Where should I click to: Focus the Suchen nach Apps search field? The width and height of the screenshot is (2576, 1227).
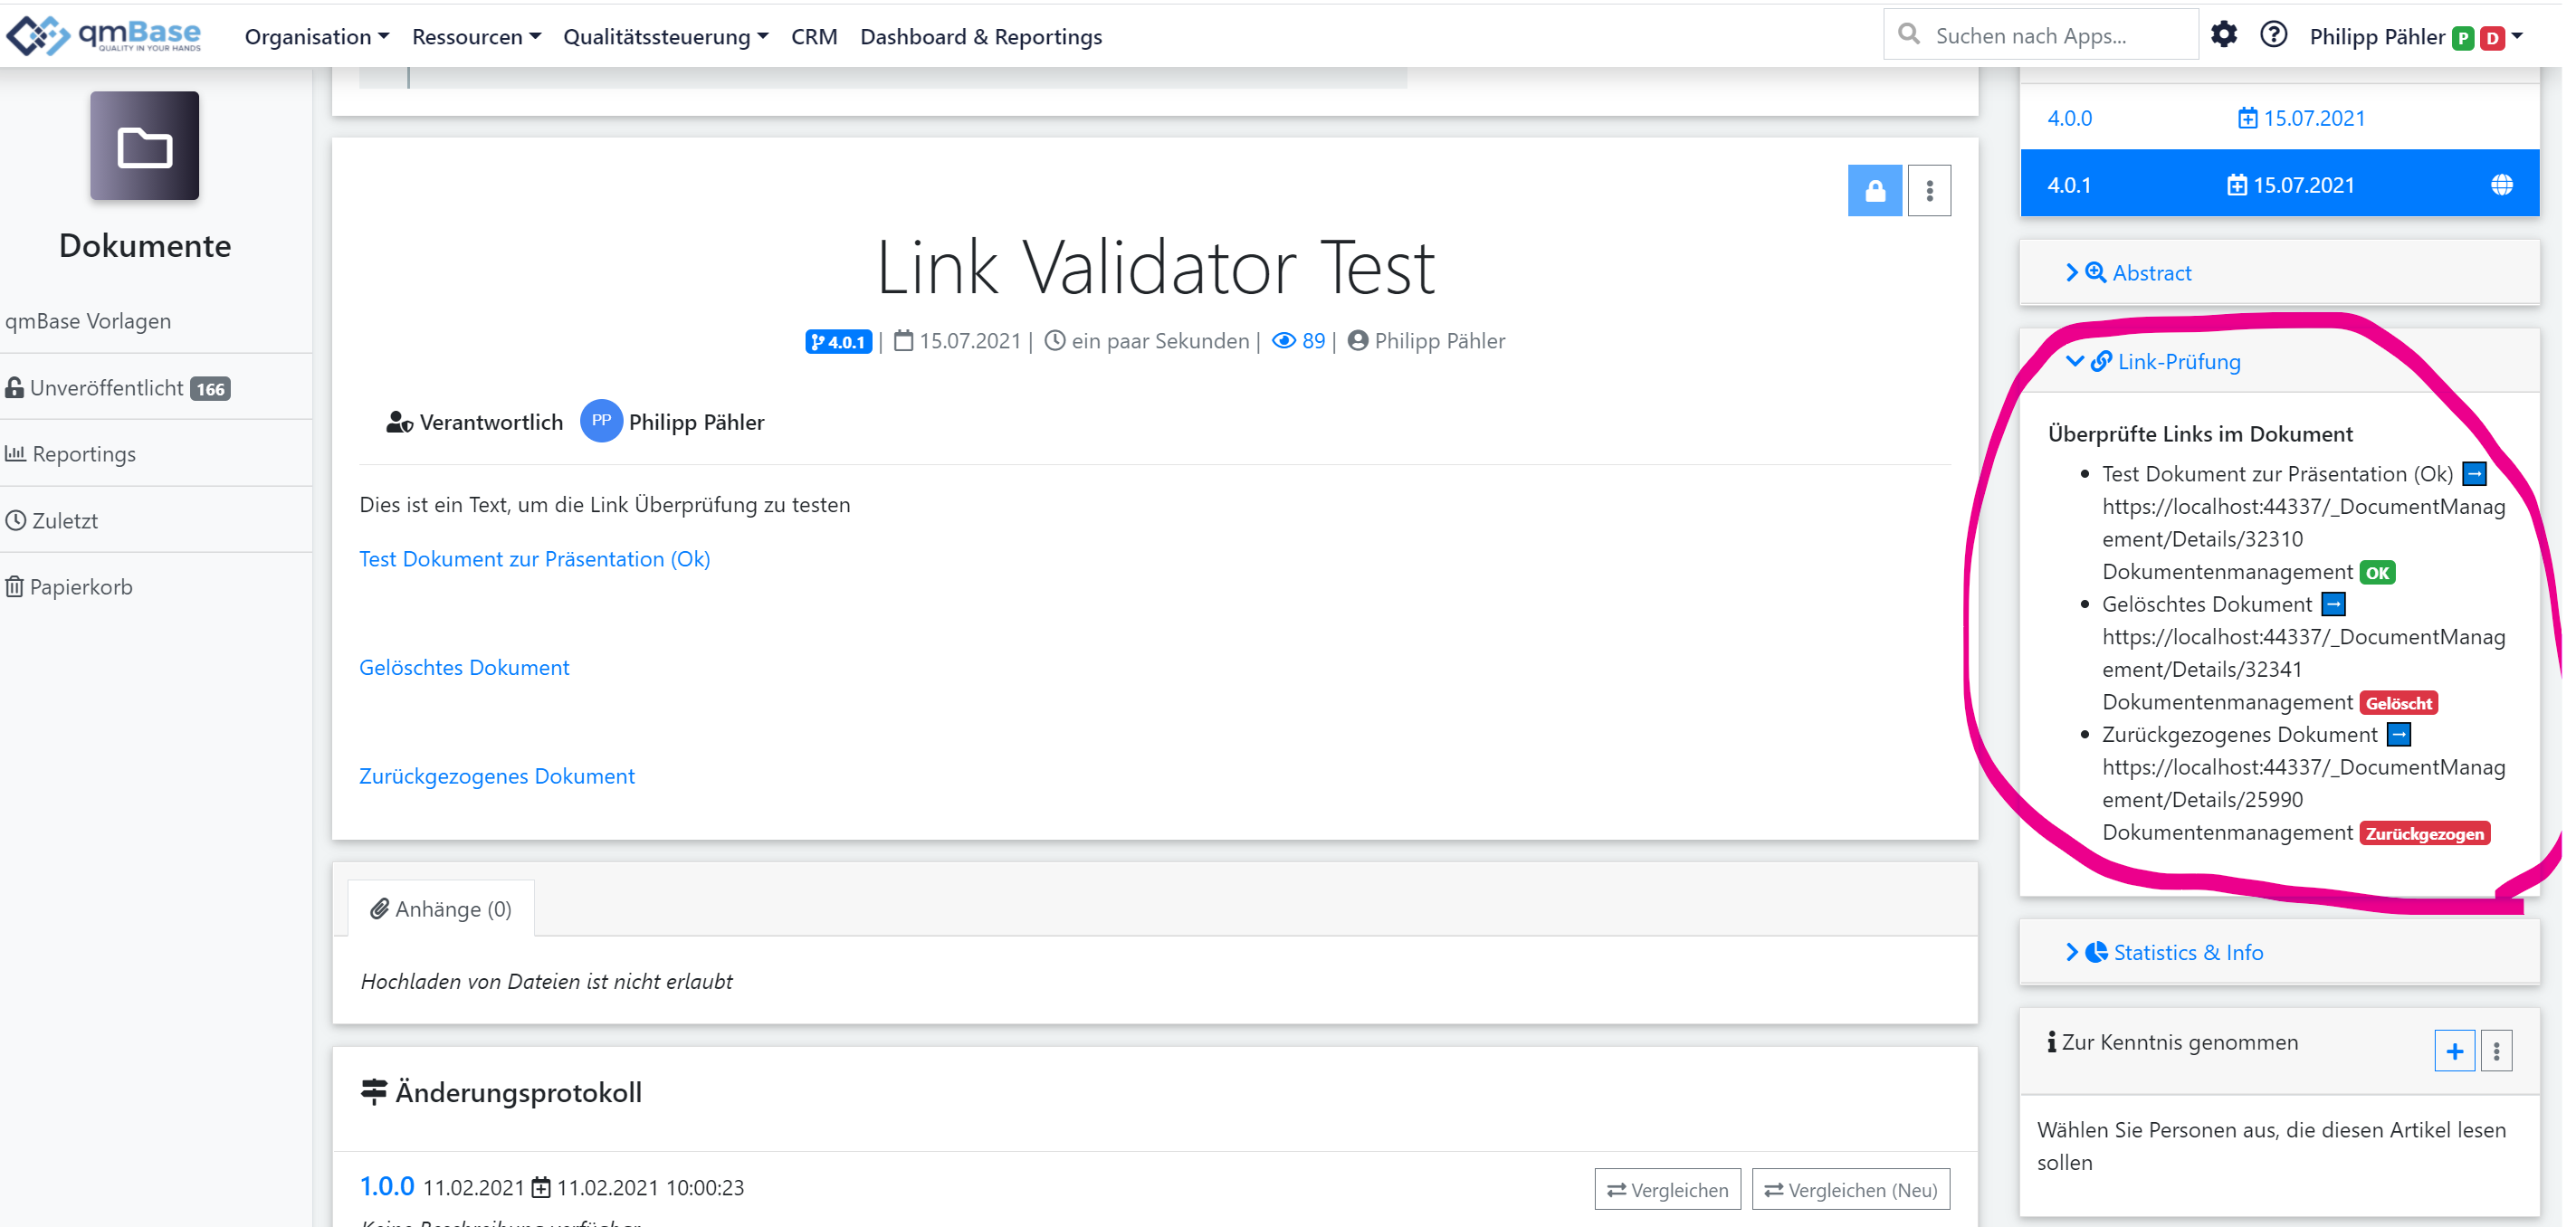(2040, 35)
